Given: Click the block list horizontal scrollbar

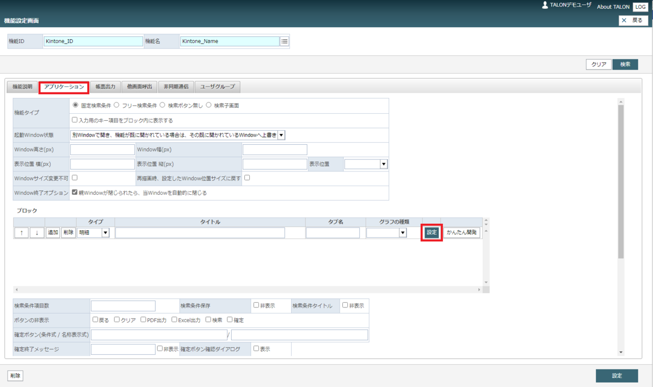Looking at the screenshot, I should (x=248, y=290).
